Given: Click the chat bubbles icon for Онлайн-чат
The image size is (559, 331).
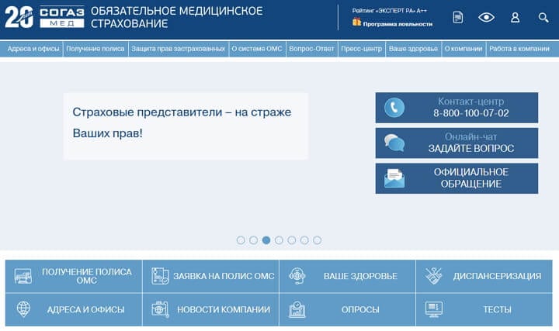Looking at the screenshot, I should [x=394, y=143].
